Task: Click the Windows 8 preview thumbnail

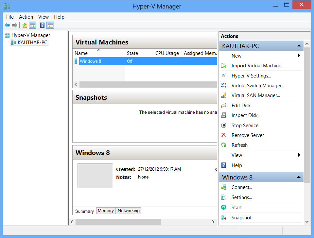Action: (x=95, y=176)
